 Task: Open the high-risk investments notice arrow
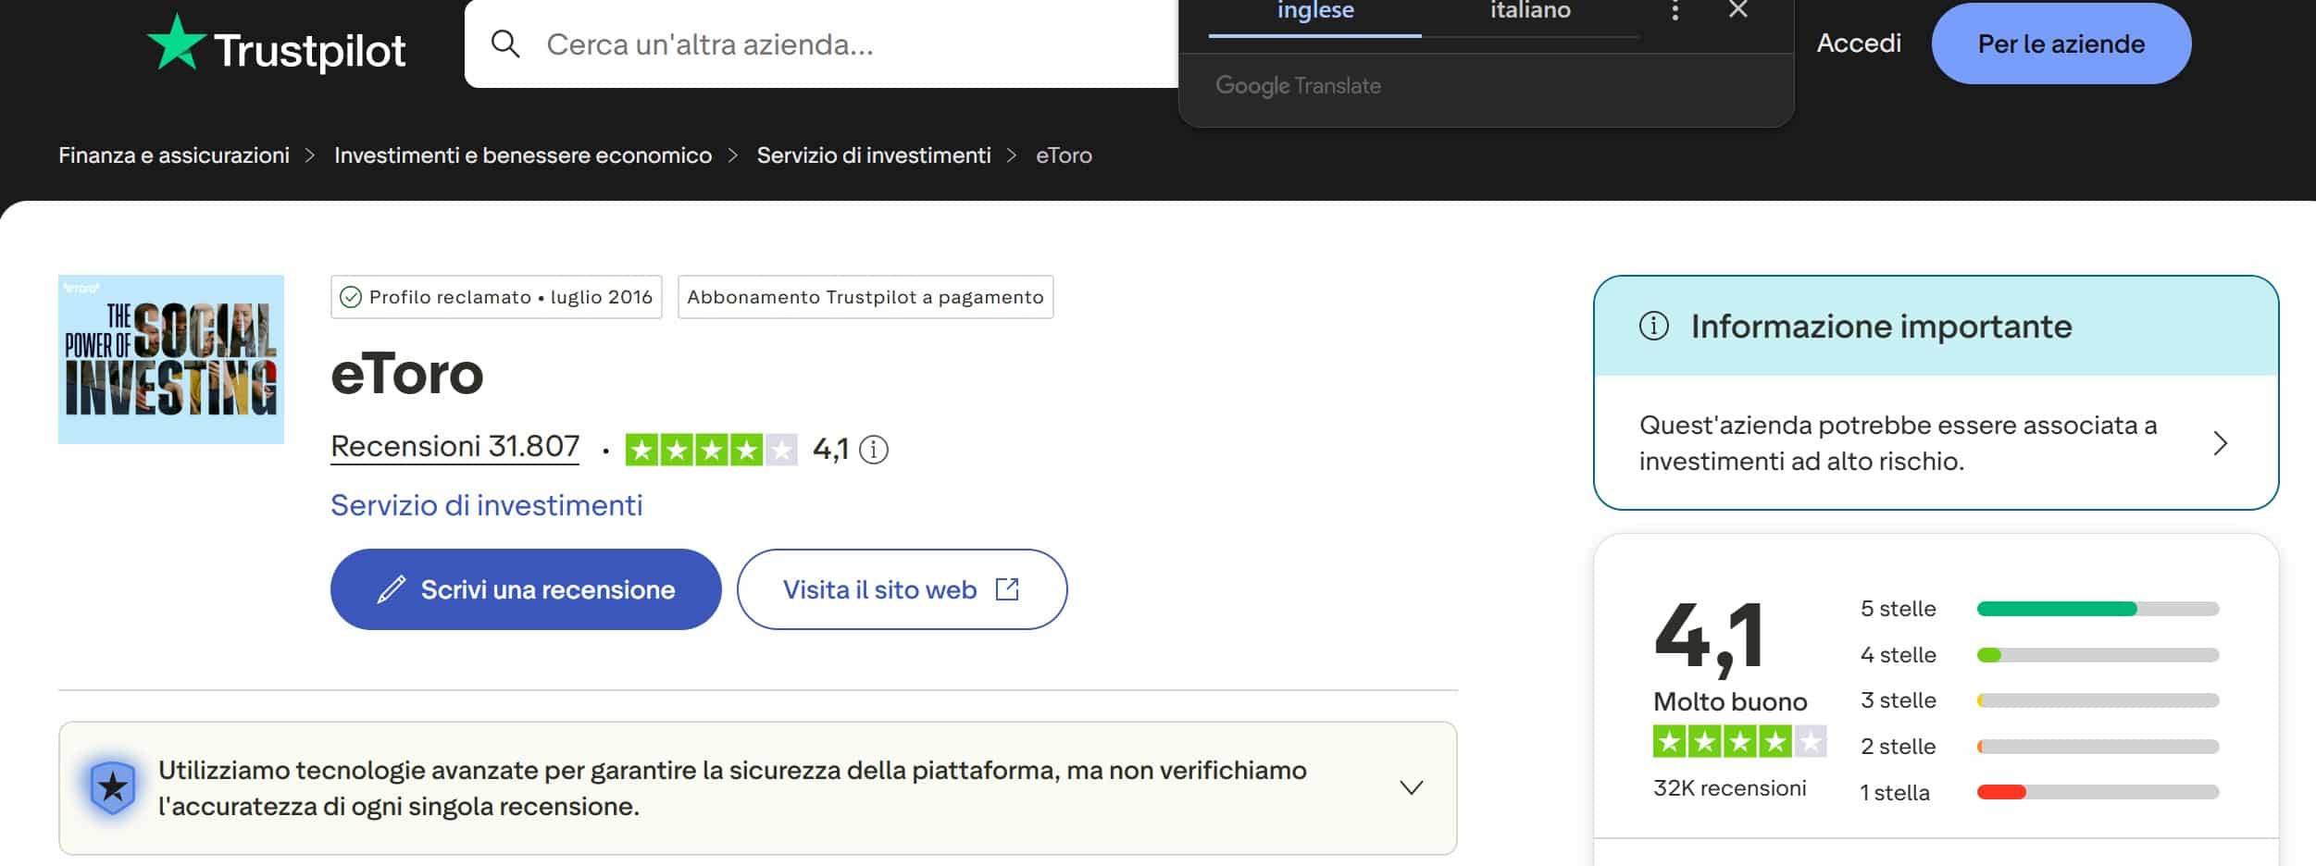(x=2220, y=443)
